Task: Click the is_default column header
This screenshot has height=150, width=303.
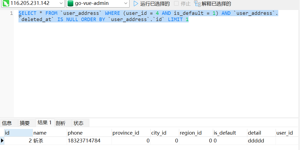Action: click(x=230, y=133)
